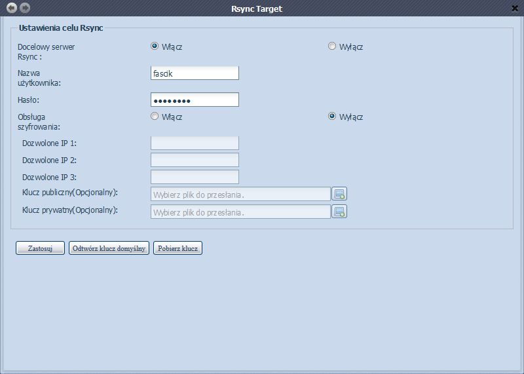
Task: Click the Docelowy serwer Rsync label
Action: [46, 52]
